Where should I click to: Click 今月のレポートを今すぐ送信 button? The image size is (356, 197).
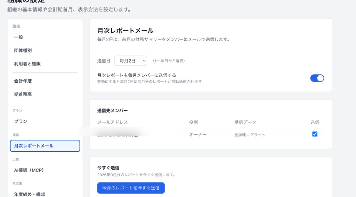coord(131,188)
